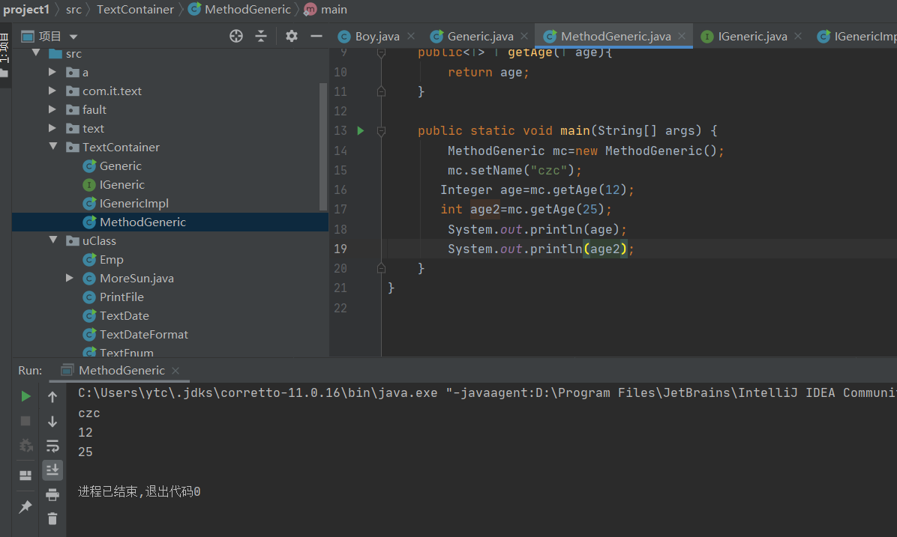This screenshot has width=897, height=537.
Task: Click the project tree vertical scrollbar
Action: pos(323,147)
